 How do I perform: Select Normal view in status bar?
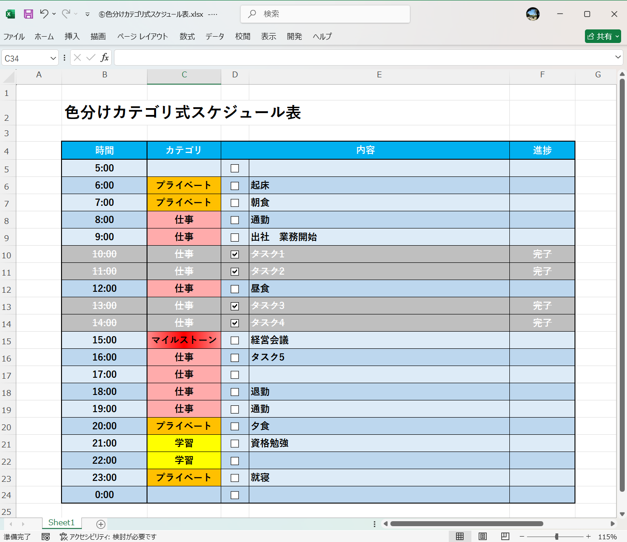(460, 536)
